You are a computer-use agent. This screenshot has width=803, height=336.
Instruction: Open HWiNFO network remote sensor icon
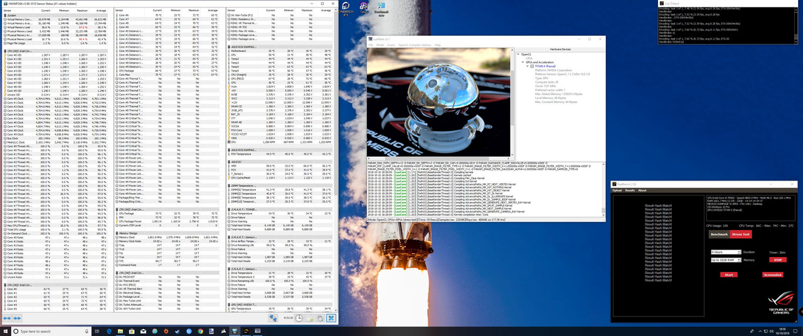273,318
